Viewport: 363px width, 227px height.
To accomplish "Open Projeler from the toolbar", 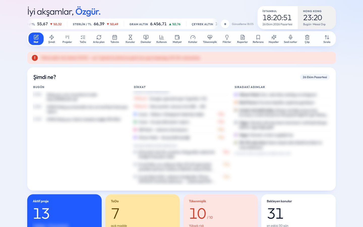I will tap(67, 39).
